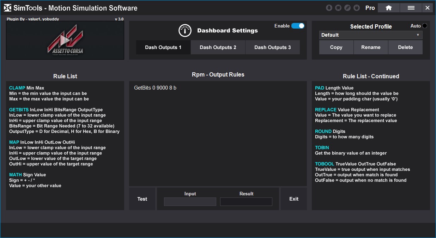Image resolution: width=436 pixels, height=238 pixels.
Task: Click the power plug status icon
Action: [x=357, y=8]
